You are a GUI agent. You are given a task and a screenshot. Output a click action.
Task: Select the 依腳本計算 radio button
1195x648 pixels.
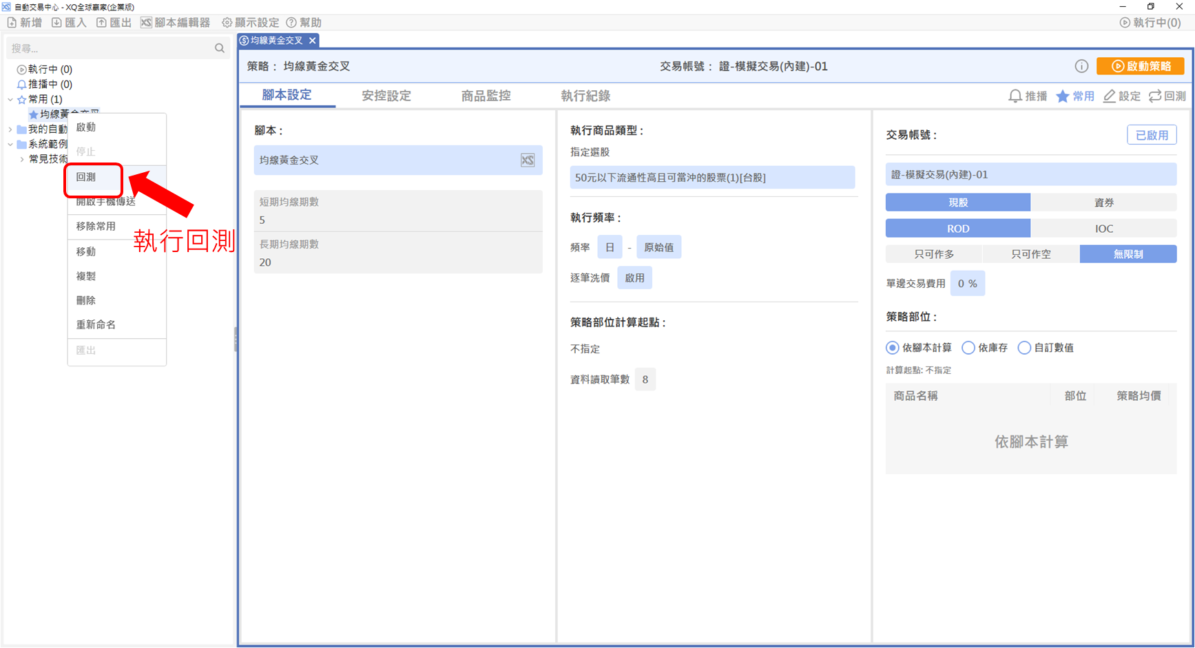(x=893, y=348)
